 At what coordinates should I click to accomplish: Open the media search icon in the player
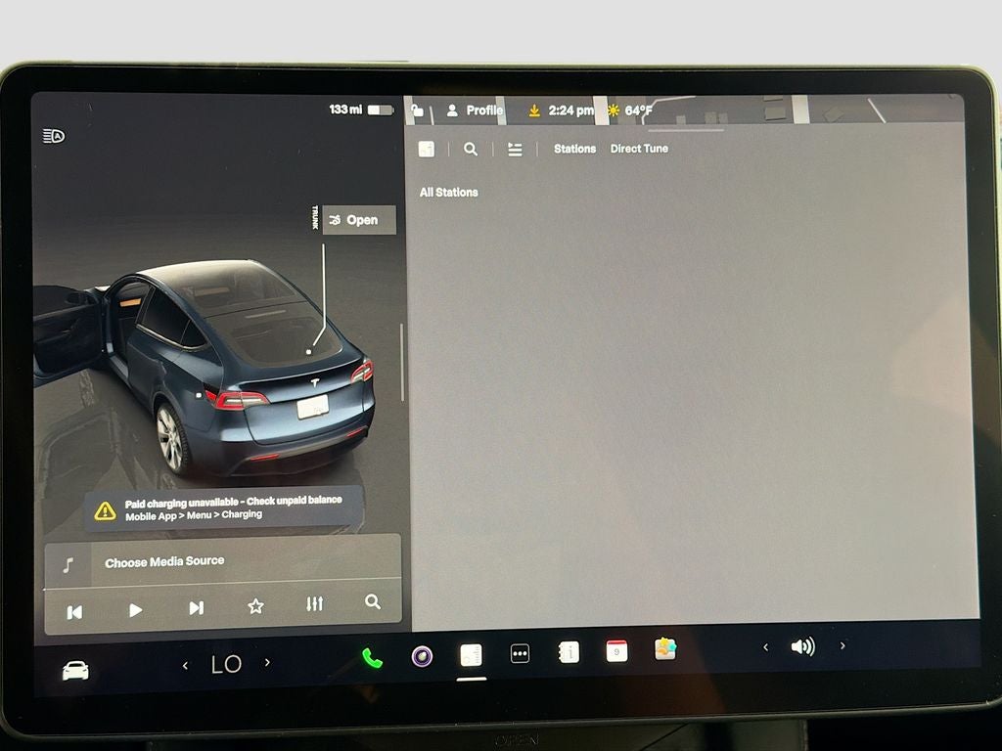point(373,603)
